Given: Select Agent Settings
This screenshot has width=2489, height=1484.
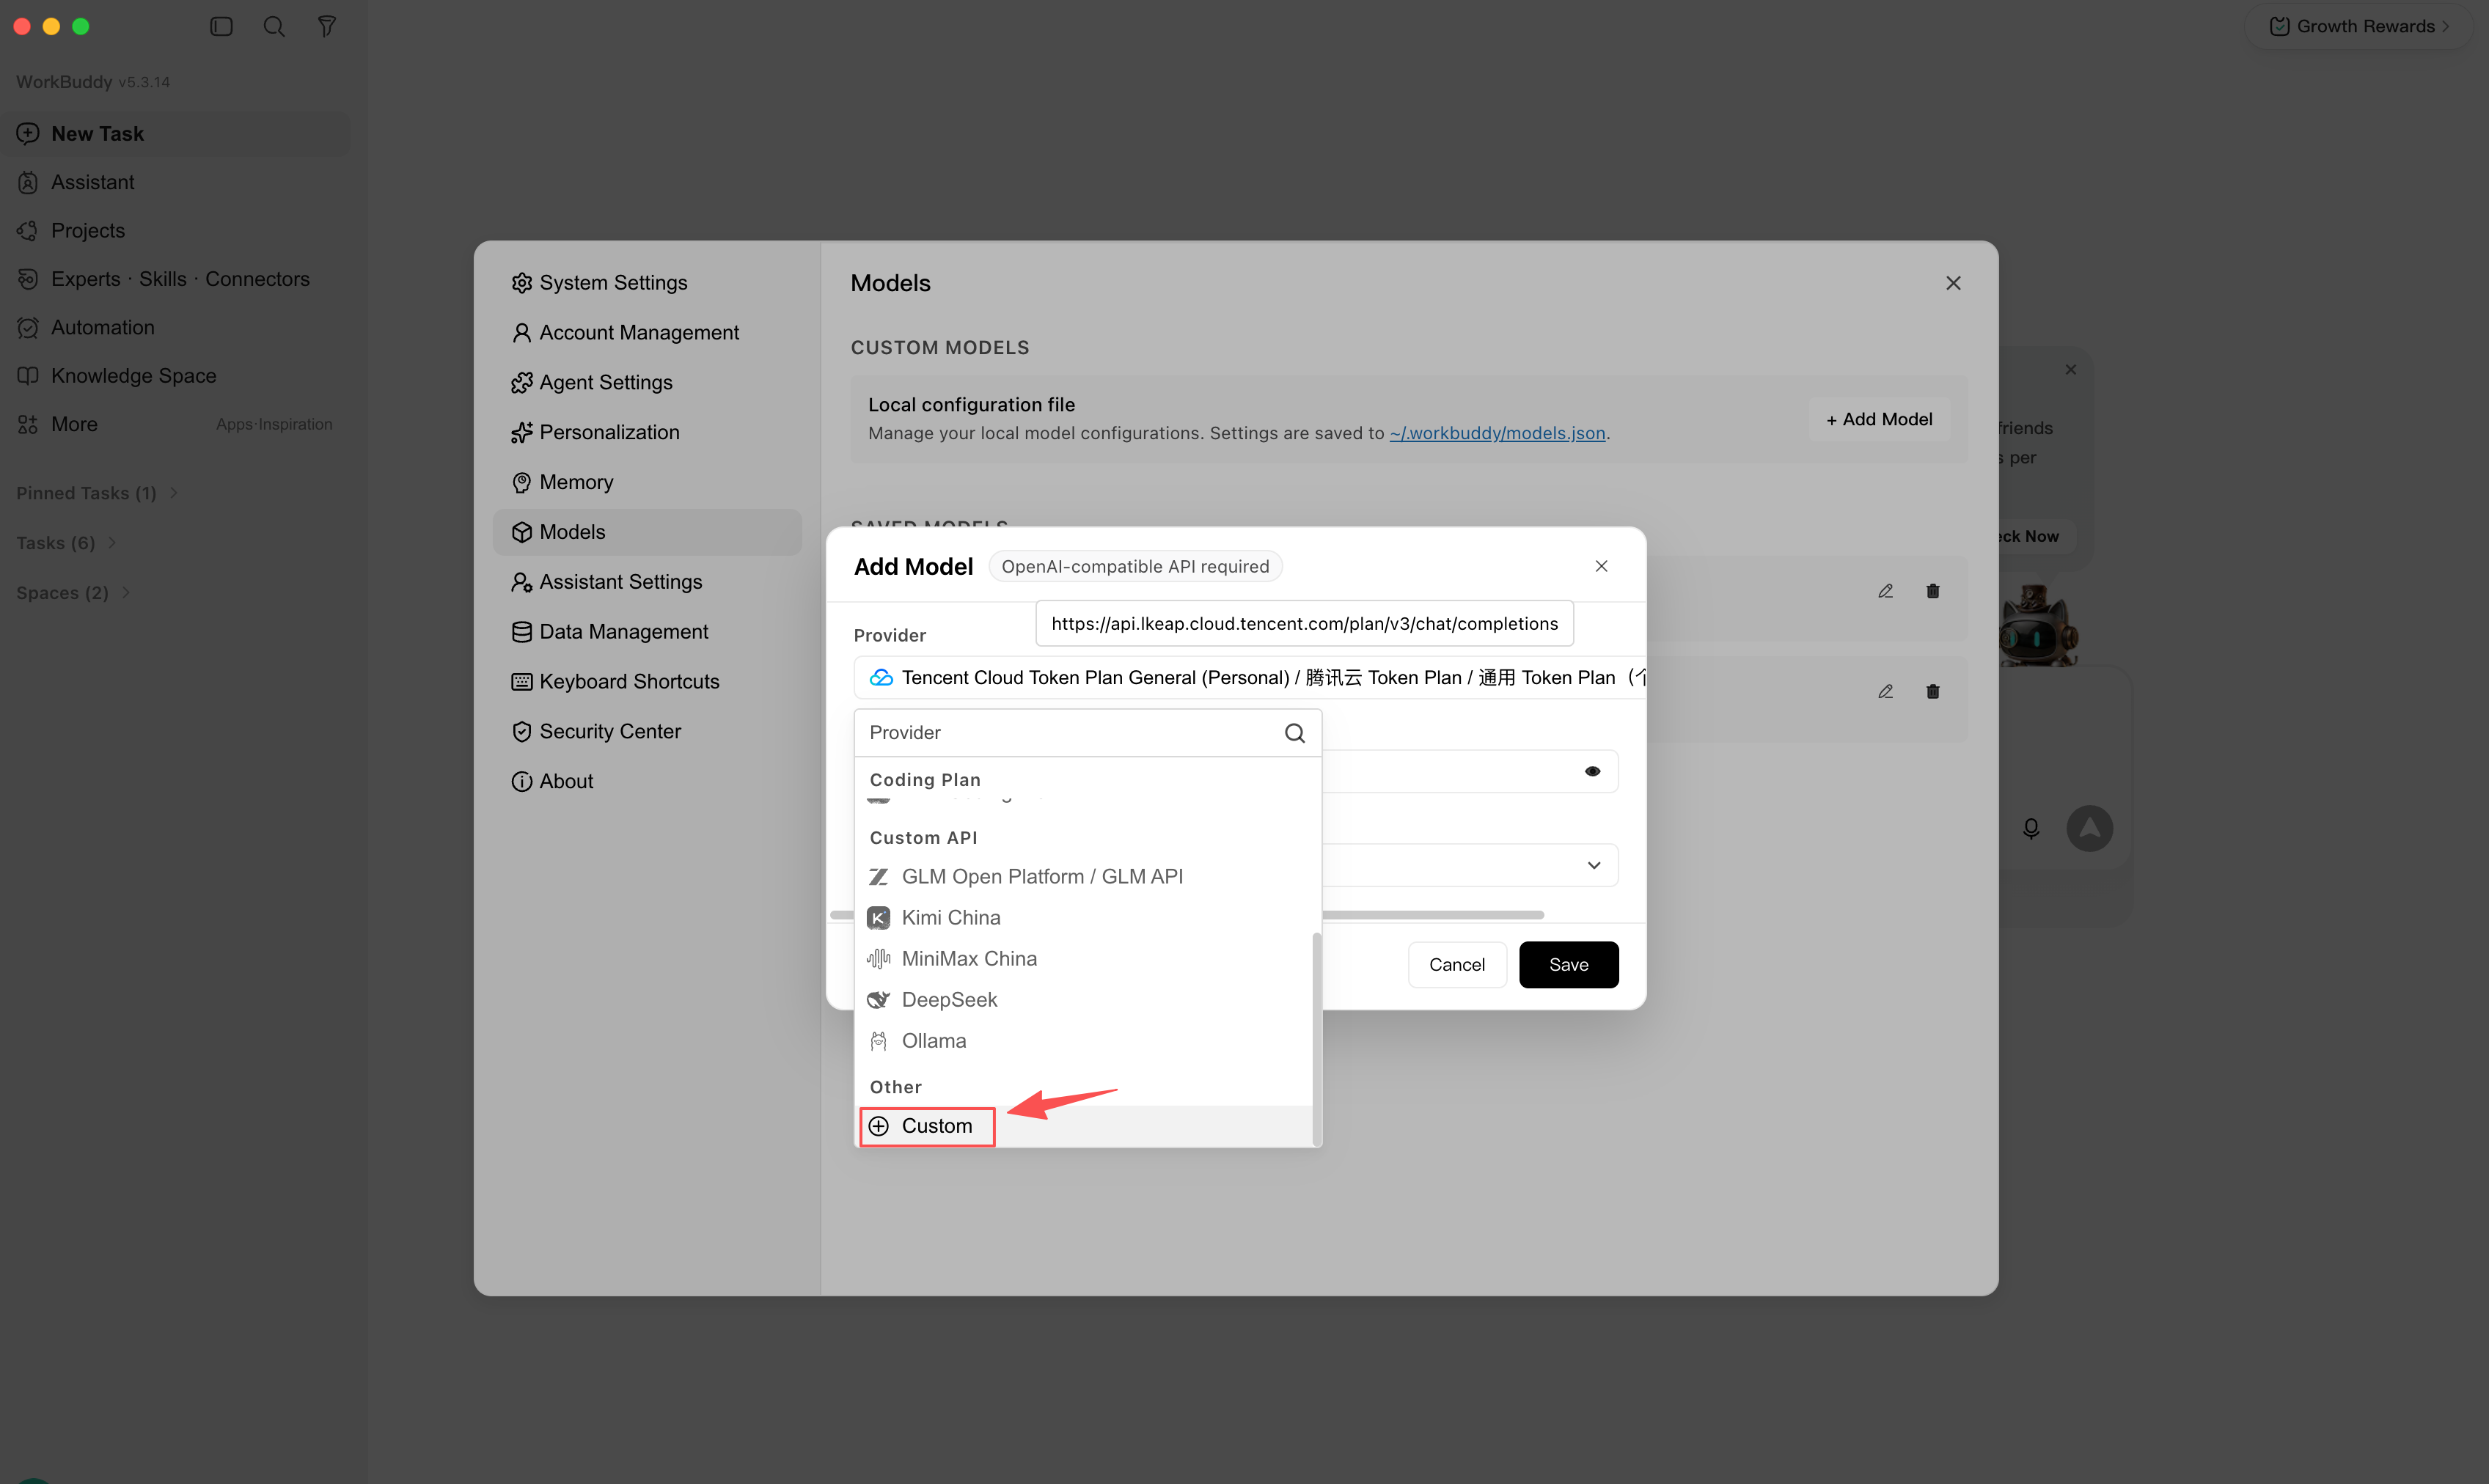Looking at the screenshot, I should pyautogui.click(x=647, y=382).
